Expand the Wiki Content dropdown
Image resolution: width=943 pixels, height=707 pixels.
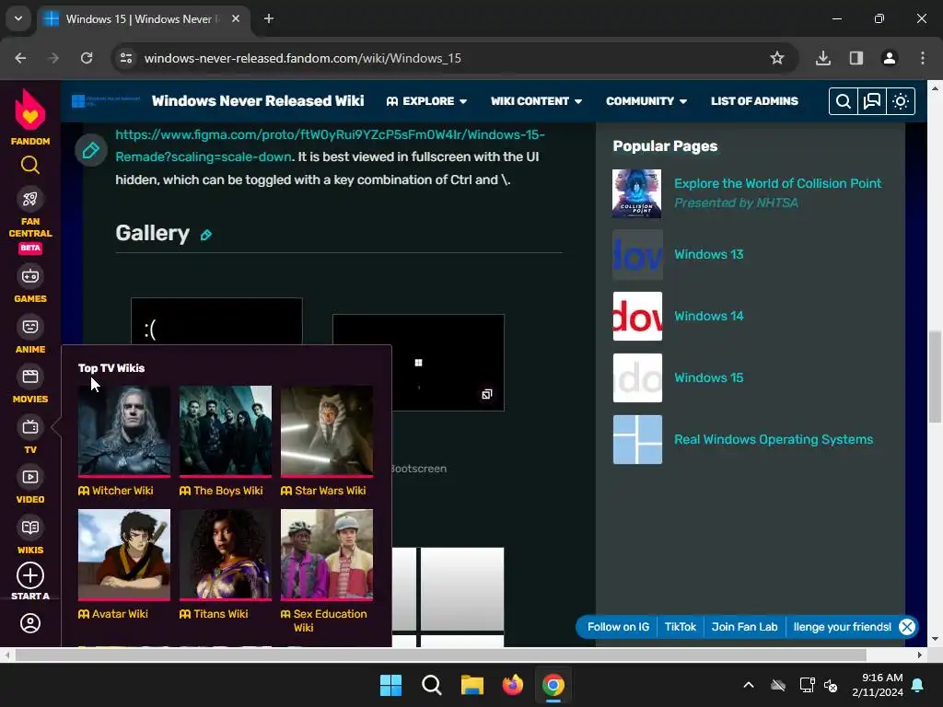coord(536,101)
